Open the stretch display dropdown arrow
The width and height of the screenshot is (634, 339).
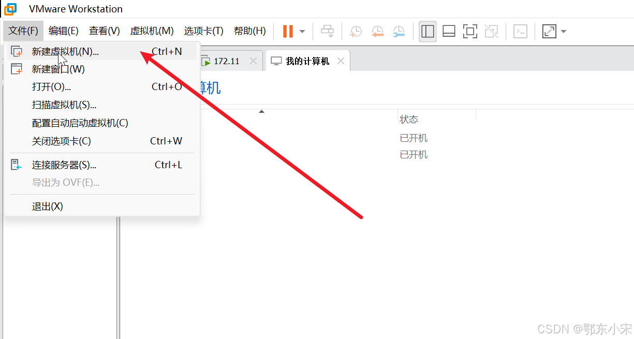[x=563, y=32]
